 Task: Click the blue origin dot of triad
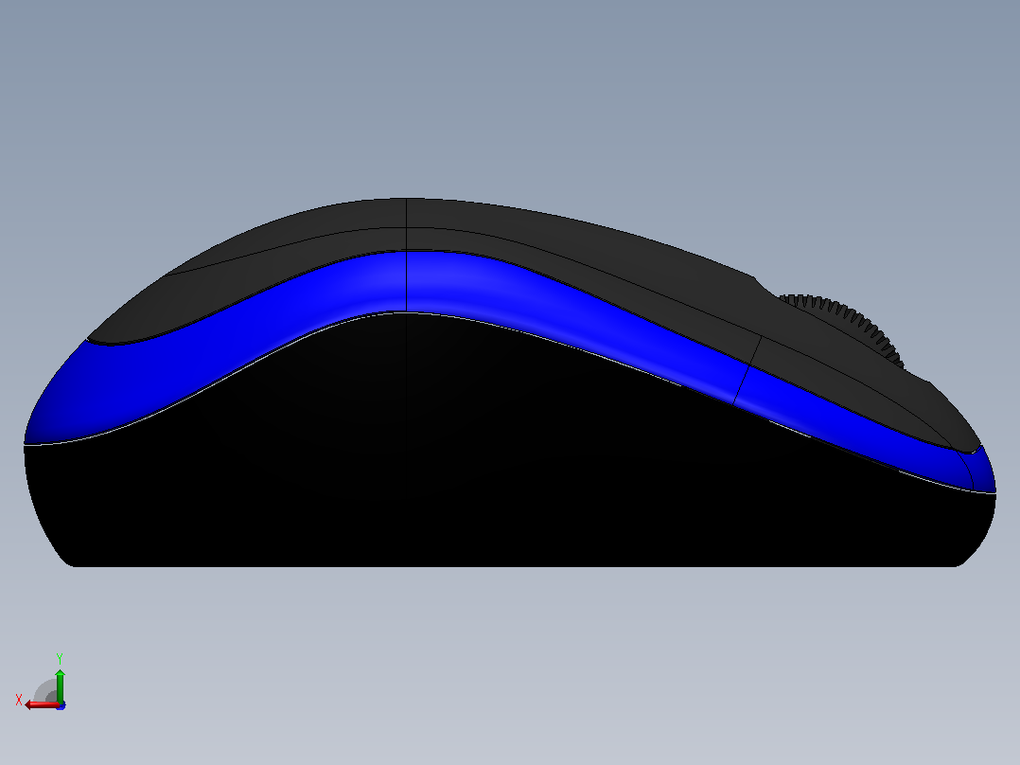(x=62, y=705)
